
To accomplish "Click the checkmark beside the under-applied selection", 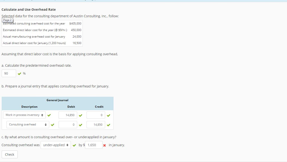I will tap(74, 145).
